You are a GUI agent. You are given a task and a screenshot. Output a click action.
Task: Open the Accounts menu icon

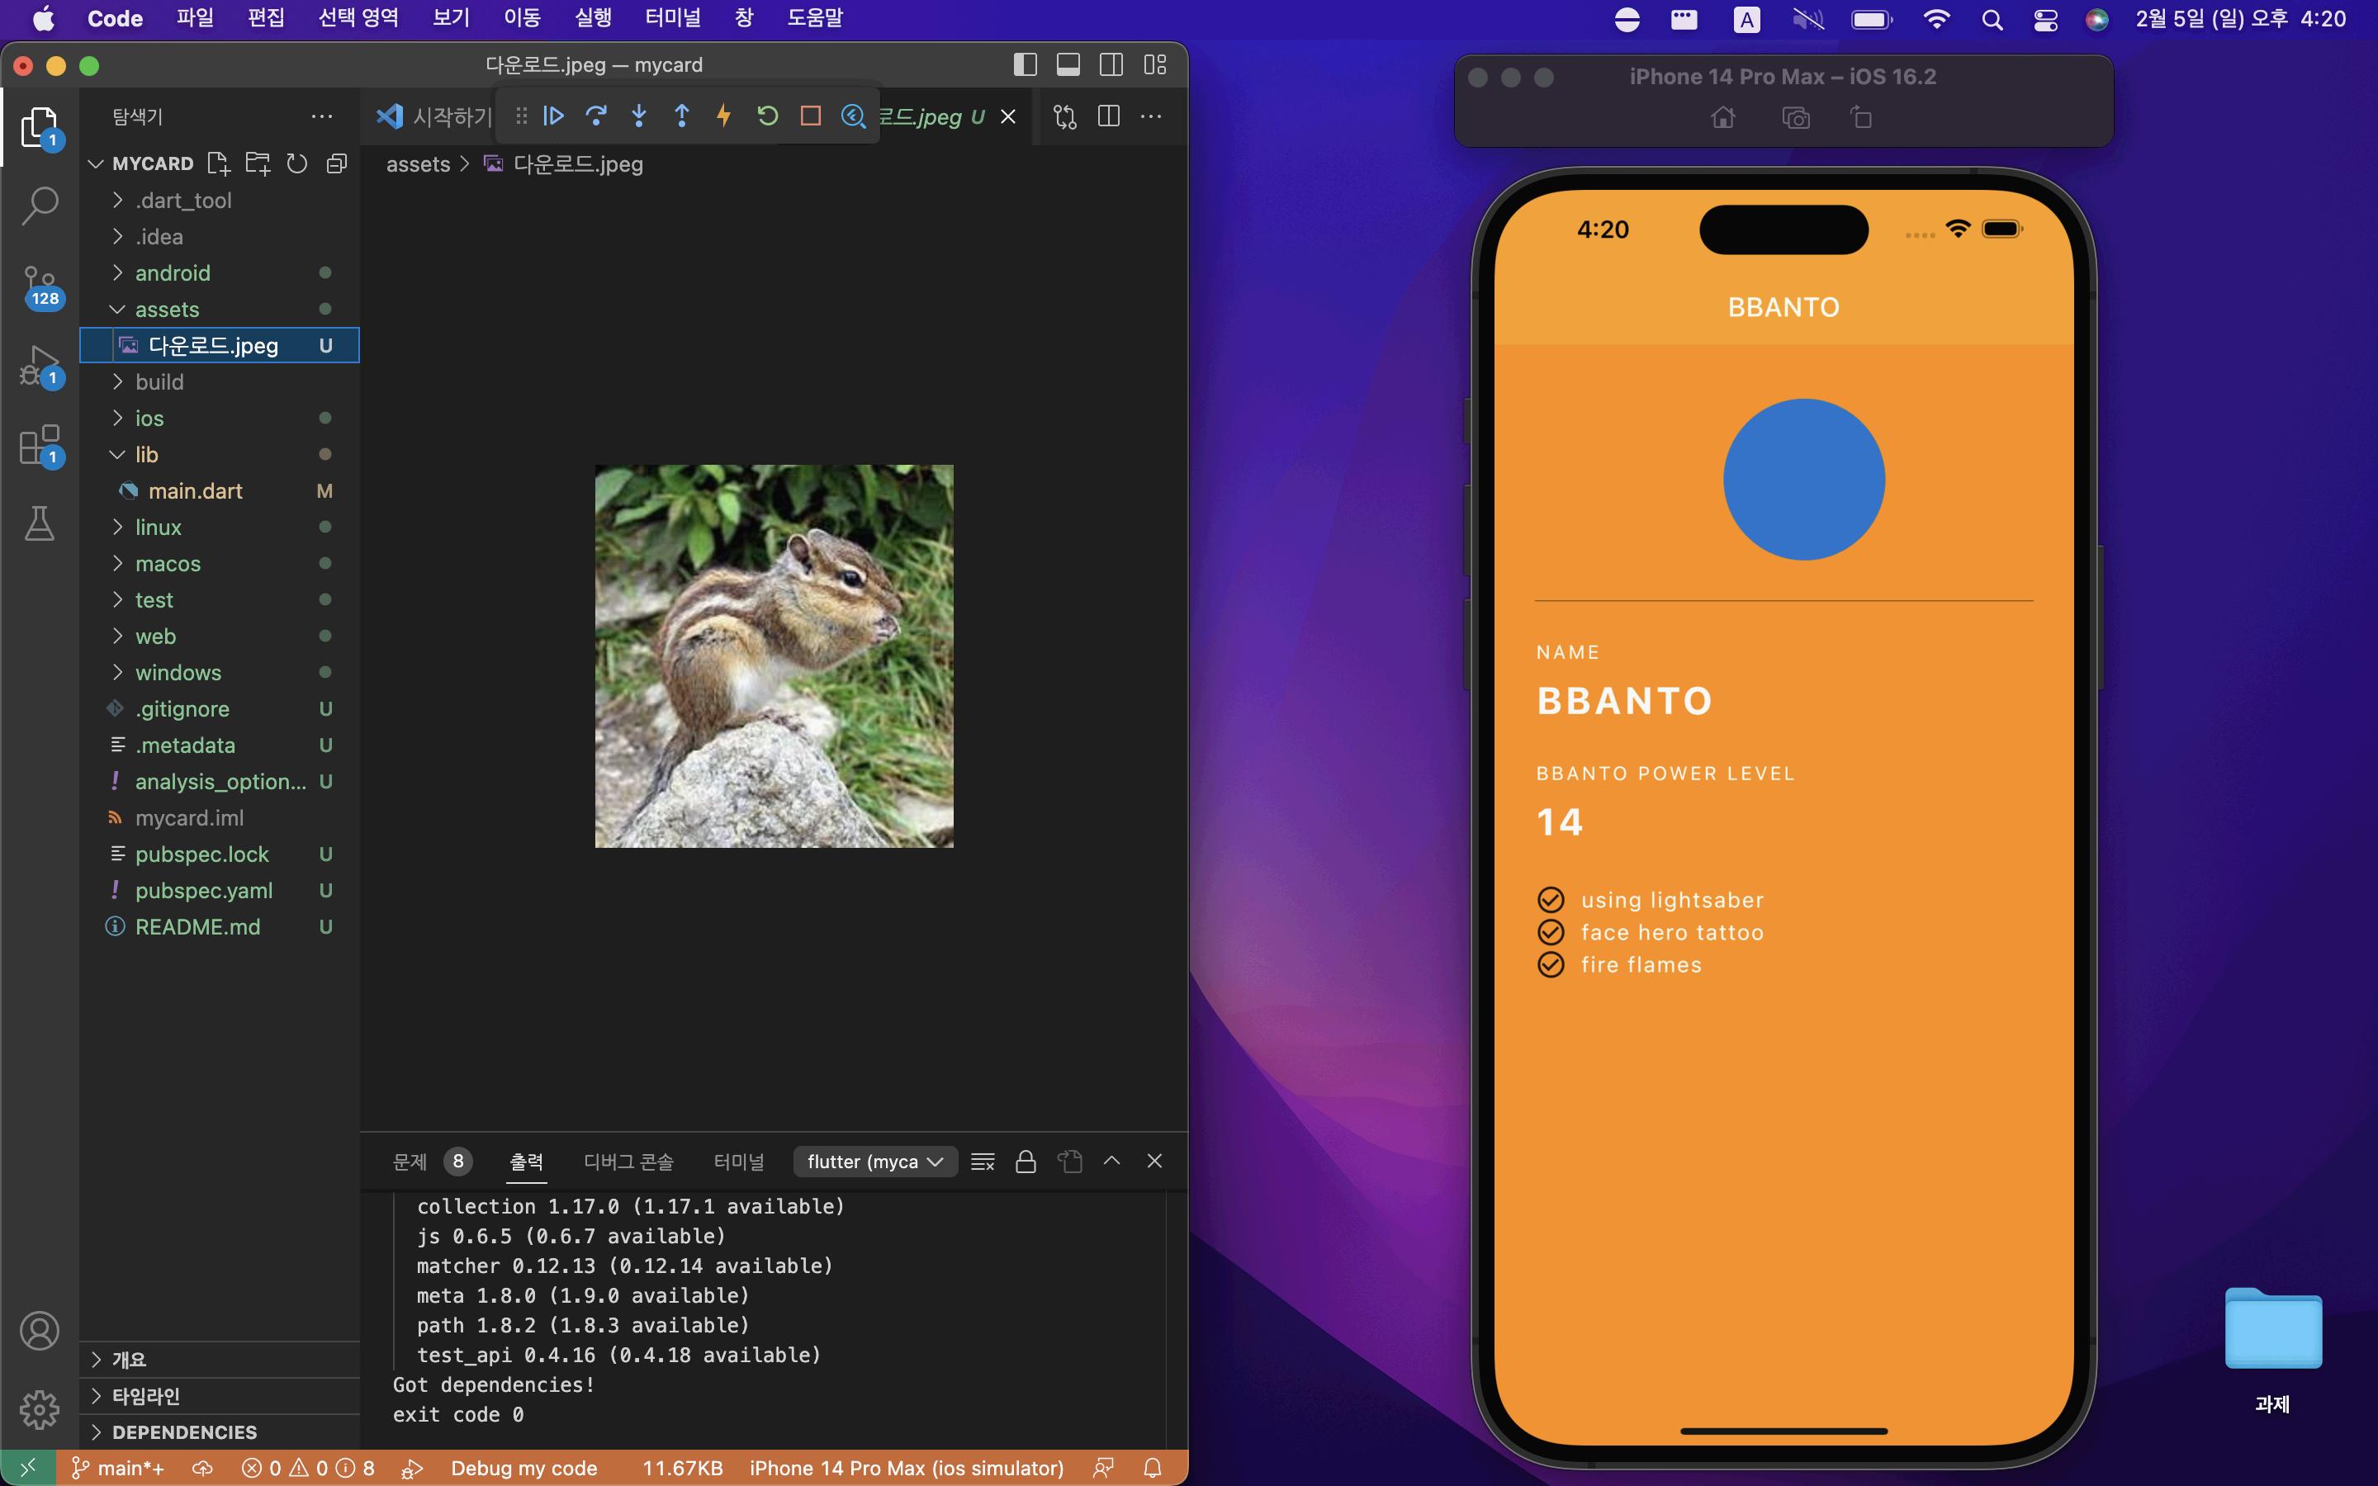(40, 1331)
